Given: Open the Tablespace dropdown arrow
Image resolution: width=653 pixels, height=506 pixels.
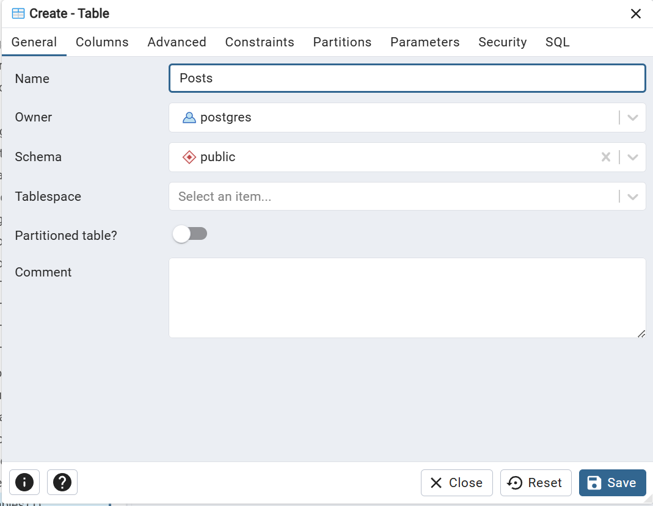Looking at the screenshot, I should pyautogui.click(x=633, y=197).
